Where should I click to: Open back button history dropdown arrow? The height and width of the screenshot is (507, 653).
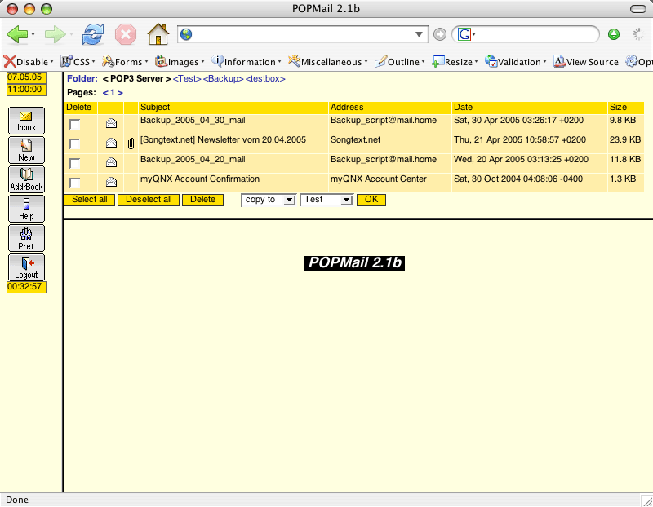click(33, 34)
